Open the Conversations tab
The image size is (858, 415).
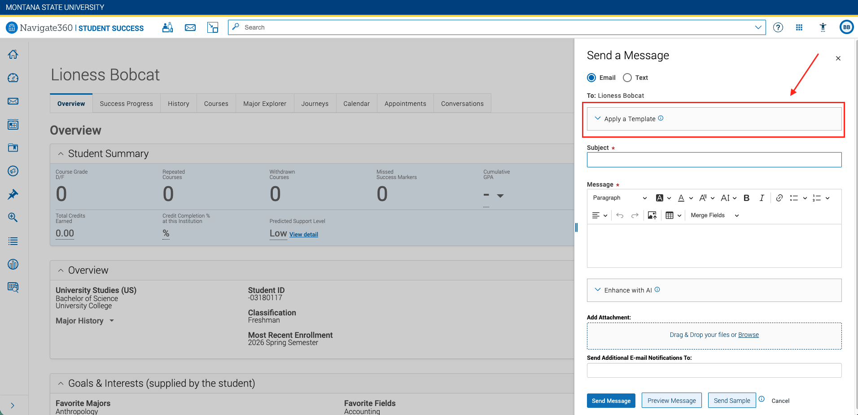pos(462,104)
